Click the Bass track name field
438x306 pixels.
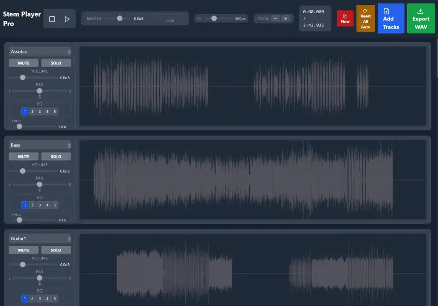(38, 145)
